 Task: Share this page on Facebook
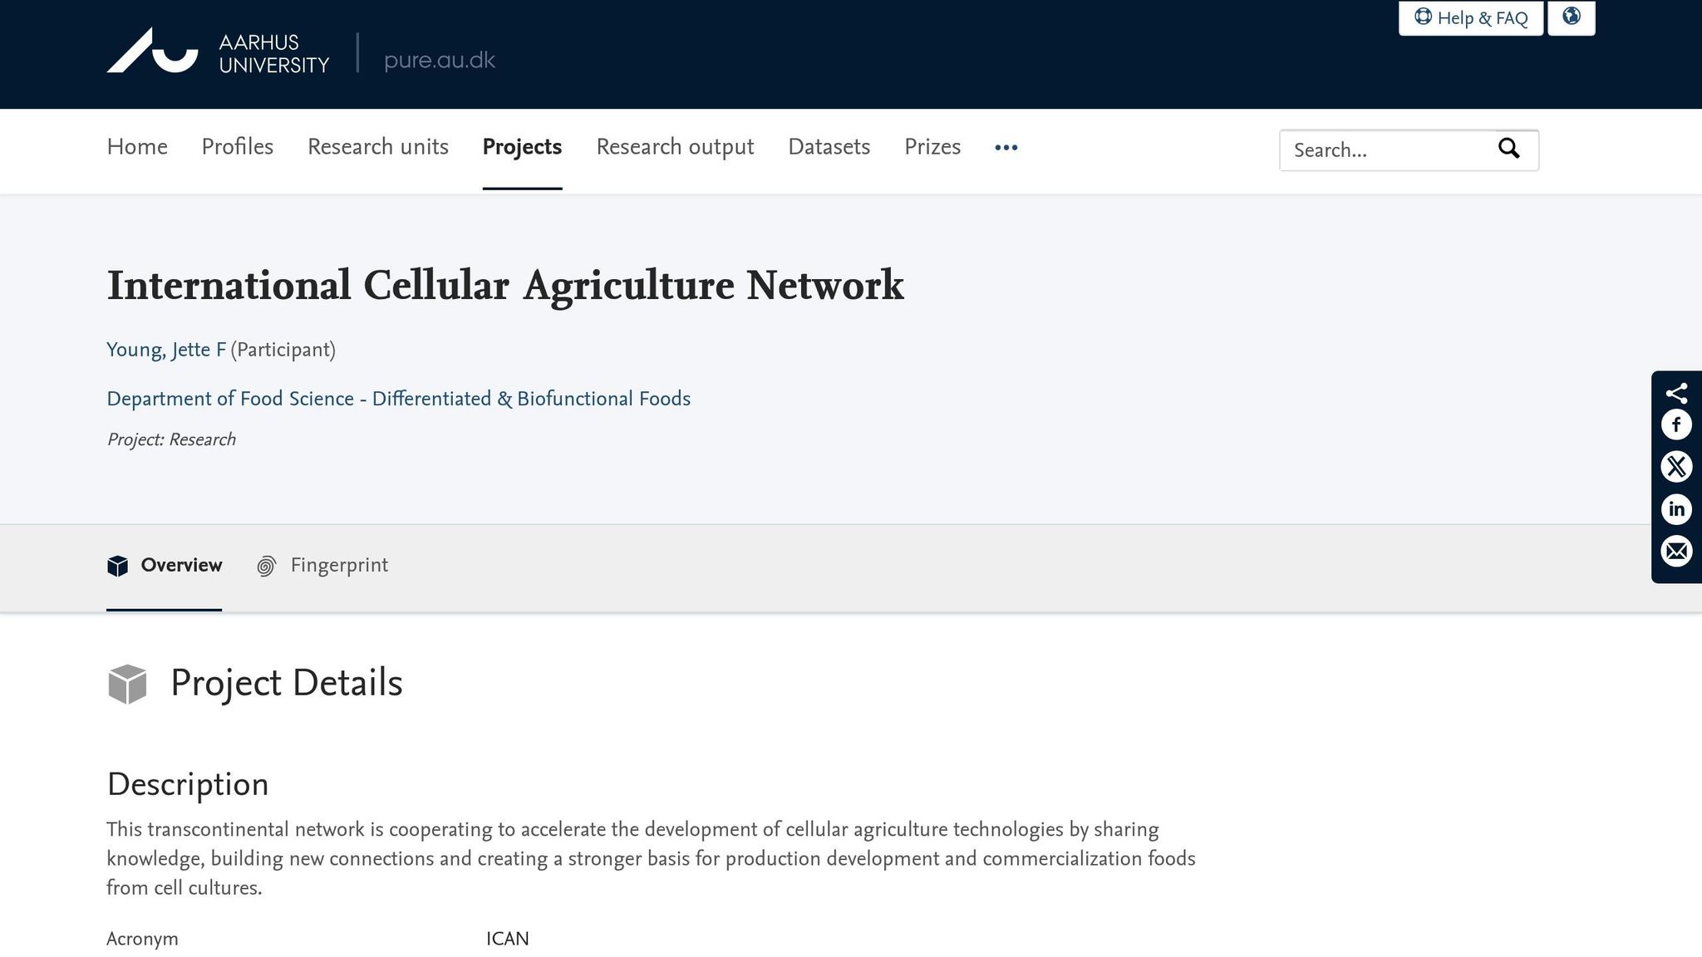(x=1676, y=425)
